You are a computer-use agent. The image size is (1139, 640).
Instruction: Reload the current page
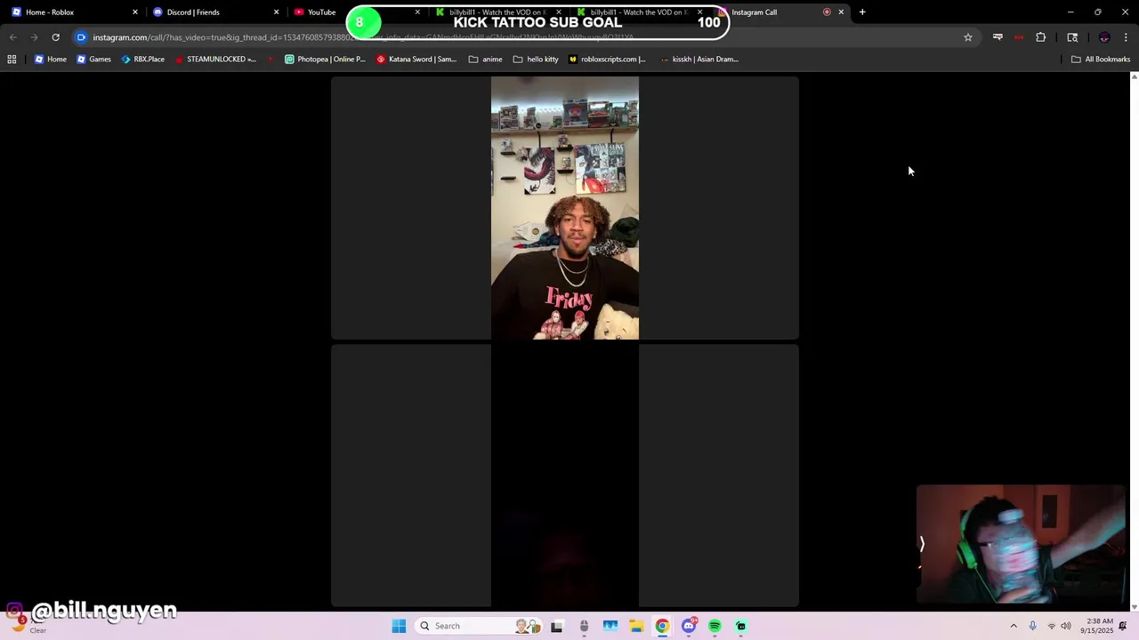[x=55, y=37]
